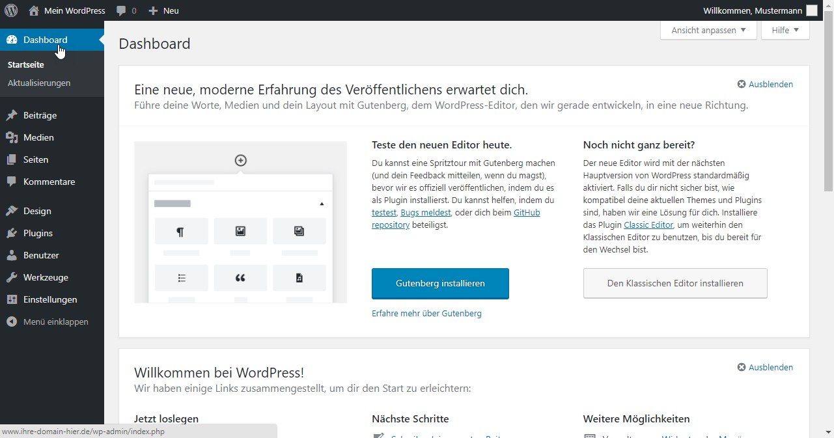Open the Seiten menu item
Image resolution: width=834 pixels, height=438 pixels.
tap(36, 159)
